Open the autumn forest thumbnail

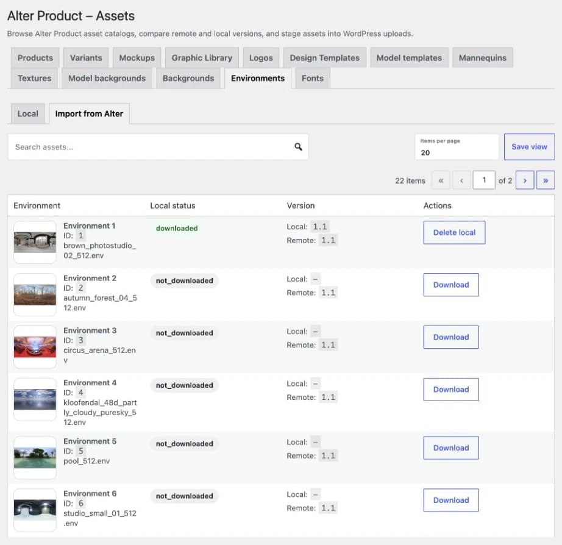35,294
